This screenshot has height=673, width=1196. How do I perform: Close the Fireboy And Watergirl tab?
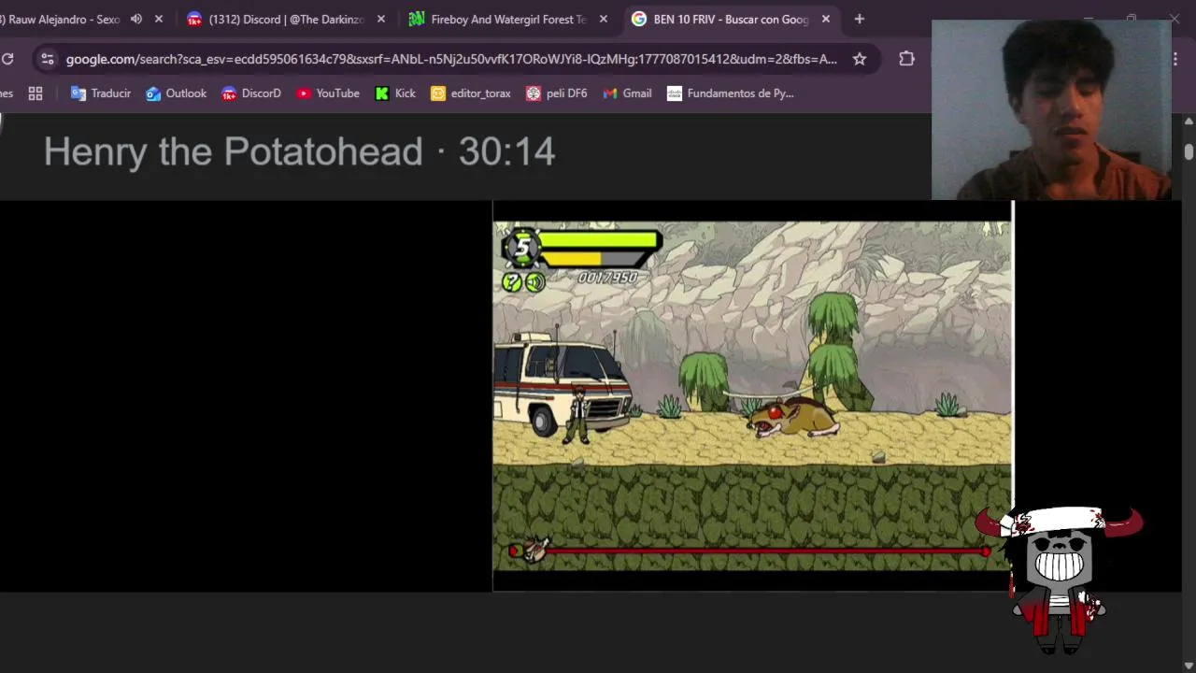coord(604,19)
